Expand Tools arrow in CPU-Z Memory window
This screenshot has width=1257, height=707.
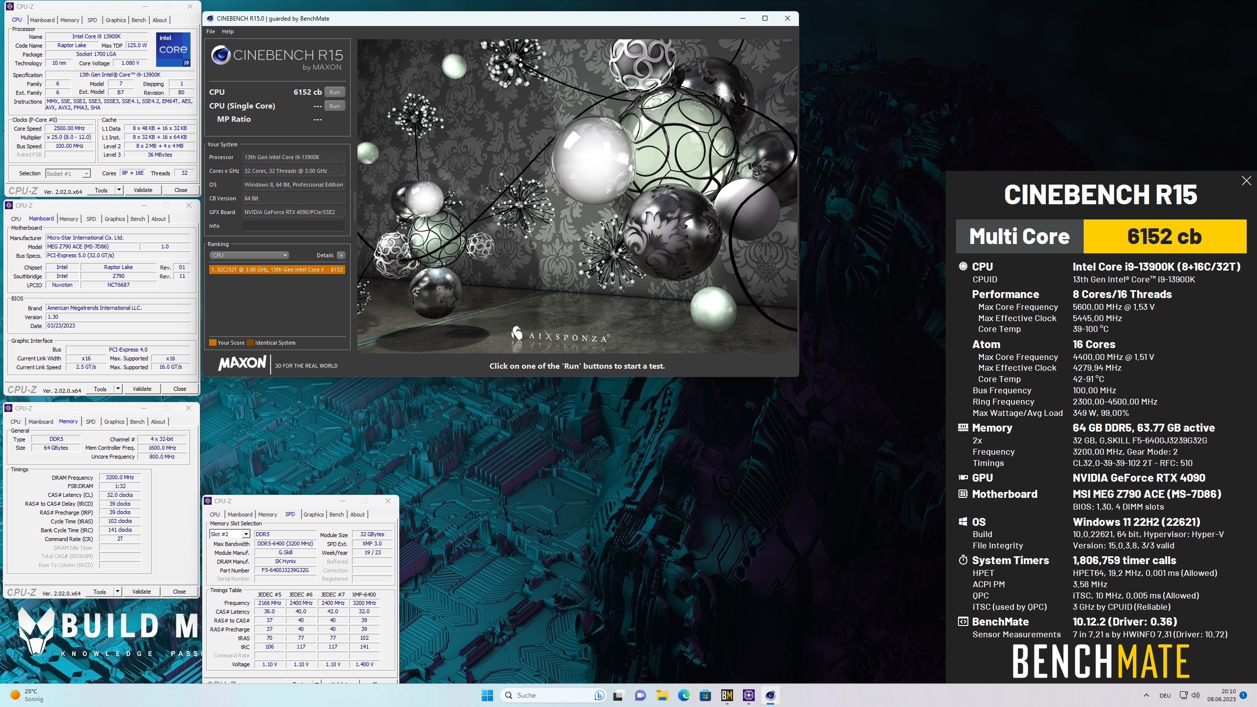click(117, 592)
